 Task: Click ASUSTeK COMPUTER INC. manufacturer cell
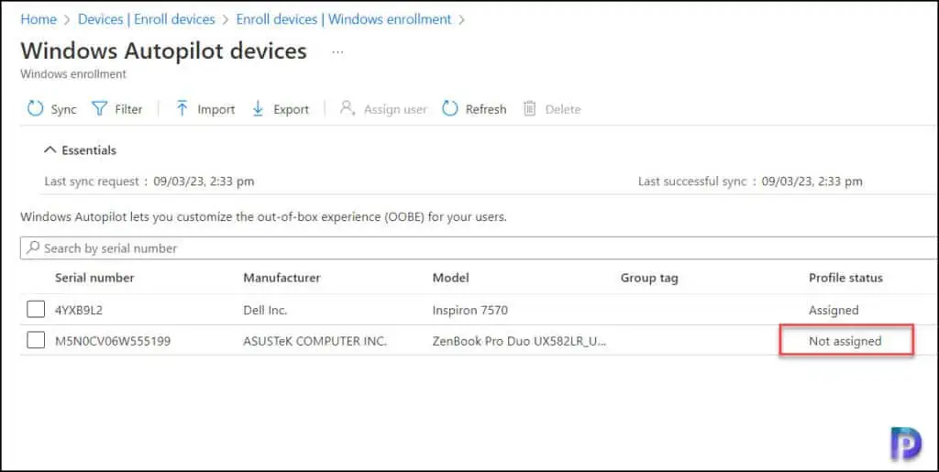[x=315, y=341]
